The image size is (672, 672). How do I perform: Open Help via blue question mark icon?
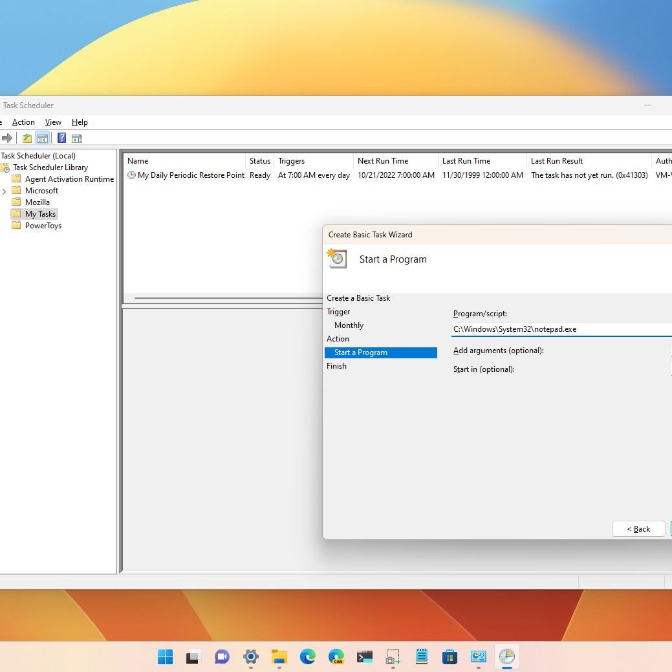(61, 138)
